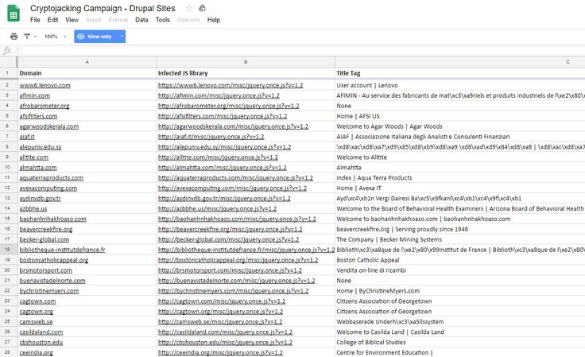
Task: Click the Drive folder icon beside title
Action: point(202,8)
